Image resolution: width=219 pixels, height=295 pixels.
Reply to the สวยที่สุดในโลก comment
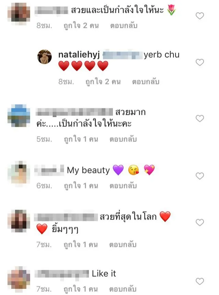click(123, 245)
